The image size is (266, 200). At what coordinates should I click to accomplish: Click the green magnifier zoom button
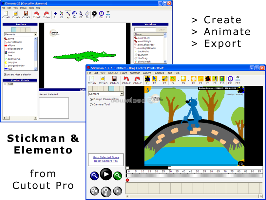tap(118, 176)
